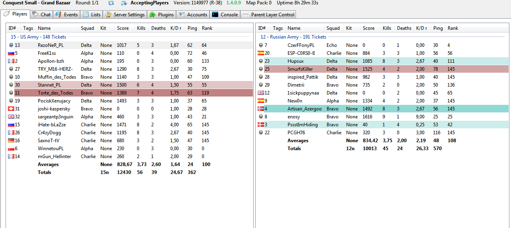The height and width of the screenshot is (228, 511).
Task: Select player name Muffin_des_Todes
Action: click(x=57, y=77)
